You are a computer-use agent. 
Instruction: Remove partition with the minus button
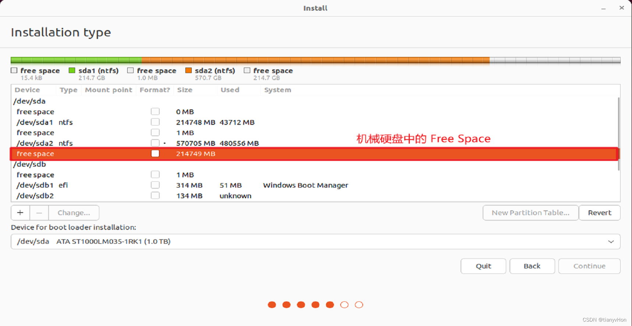(x=39, y=213)
